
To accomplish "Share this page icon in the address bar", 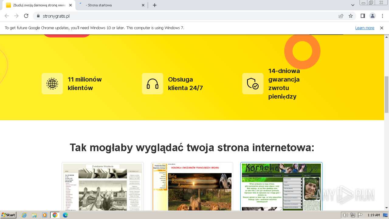I will (341, 16).
